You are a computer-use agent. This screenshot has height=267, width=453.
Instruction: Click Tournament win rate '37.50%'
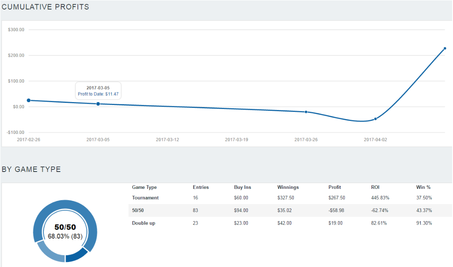coord(424,198)
